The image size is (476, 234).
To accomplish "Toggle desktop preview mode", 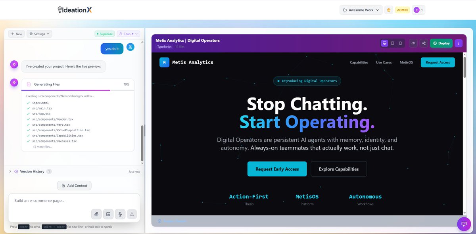I will pyautogui.click(x=384, y=43).
